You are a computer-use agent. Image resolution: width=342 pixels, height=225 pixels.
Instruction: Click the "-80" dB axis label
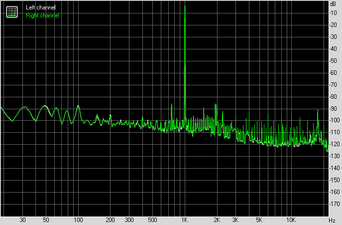click(333, 96)
